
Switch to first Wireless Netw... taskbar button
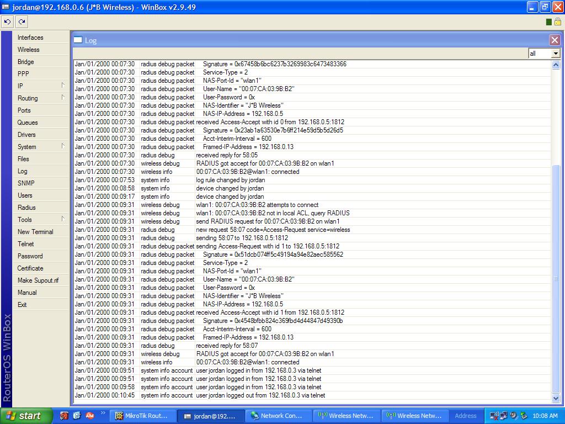(x=347, y=416)
